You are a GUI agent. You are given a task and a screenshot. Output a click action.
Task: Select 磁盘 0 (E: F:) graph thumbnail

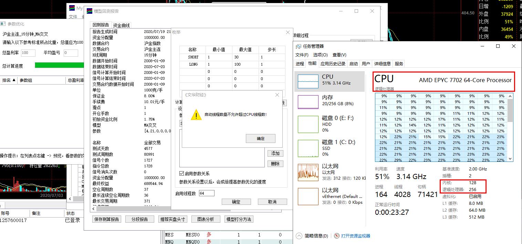tap(308, 124)
